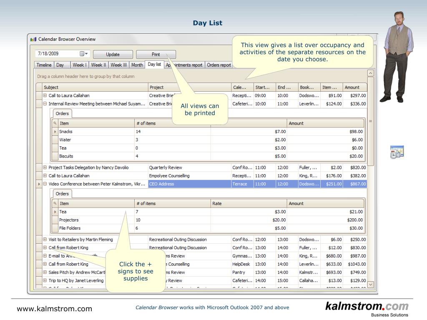Click the # of items header in second Orders grid
This screenshot has height=320, width=427.
173,203
